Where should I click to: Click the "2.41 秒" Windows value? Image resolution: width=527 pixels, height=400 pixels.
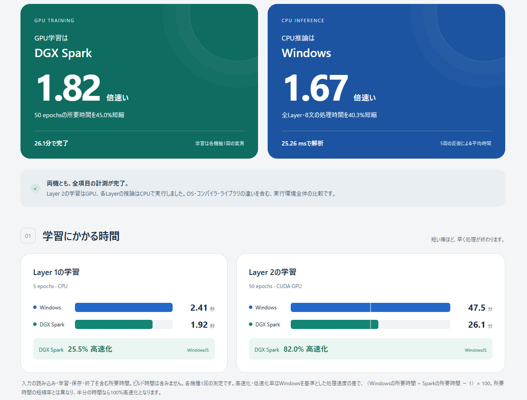coord(202,308)
